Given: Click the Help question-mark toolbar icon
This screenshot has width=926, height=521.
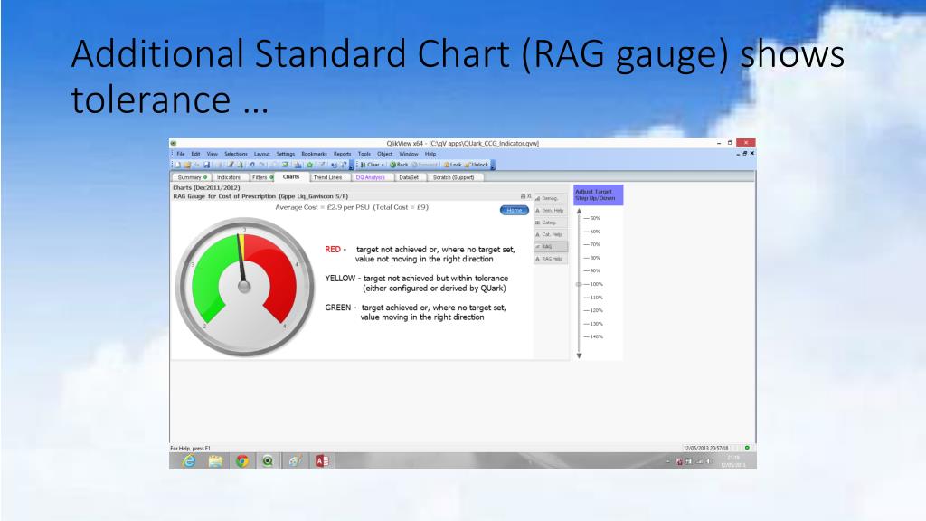Looking at the screenshot, I should tap(344, 165).
